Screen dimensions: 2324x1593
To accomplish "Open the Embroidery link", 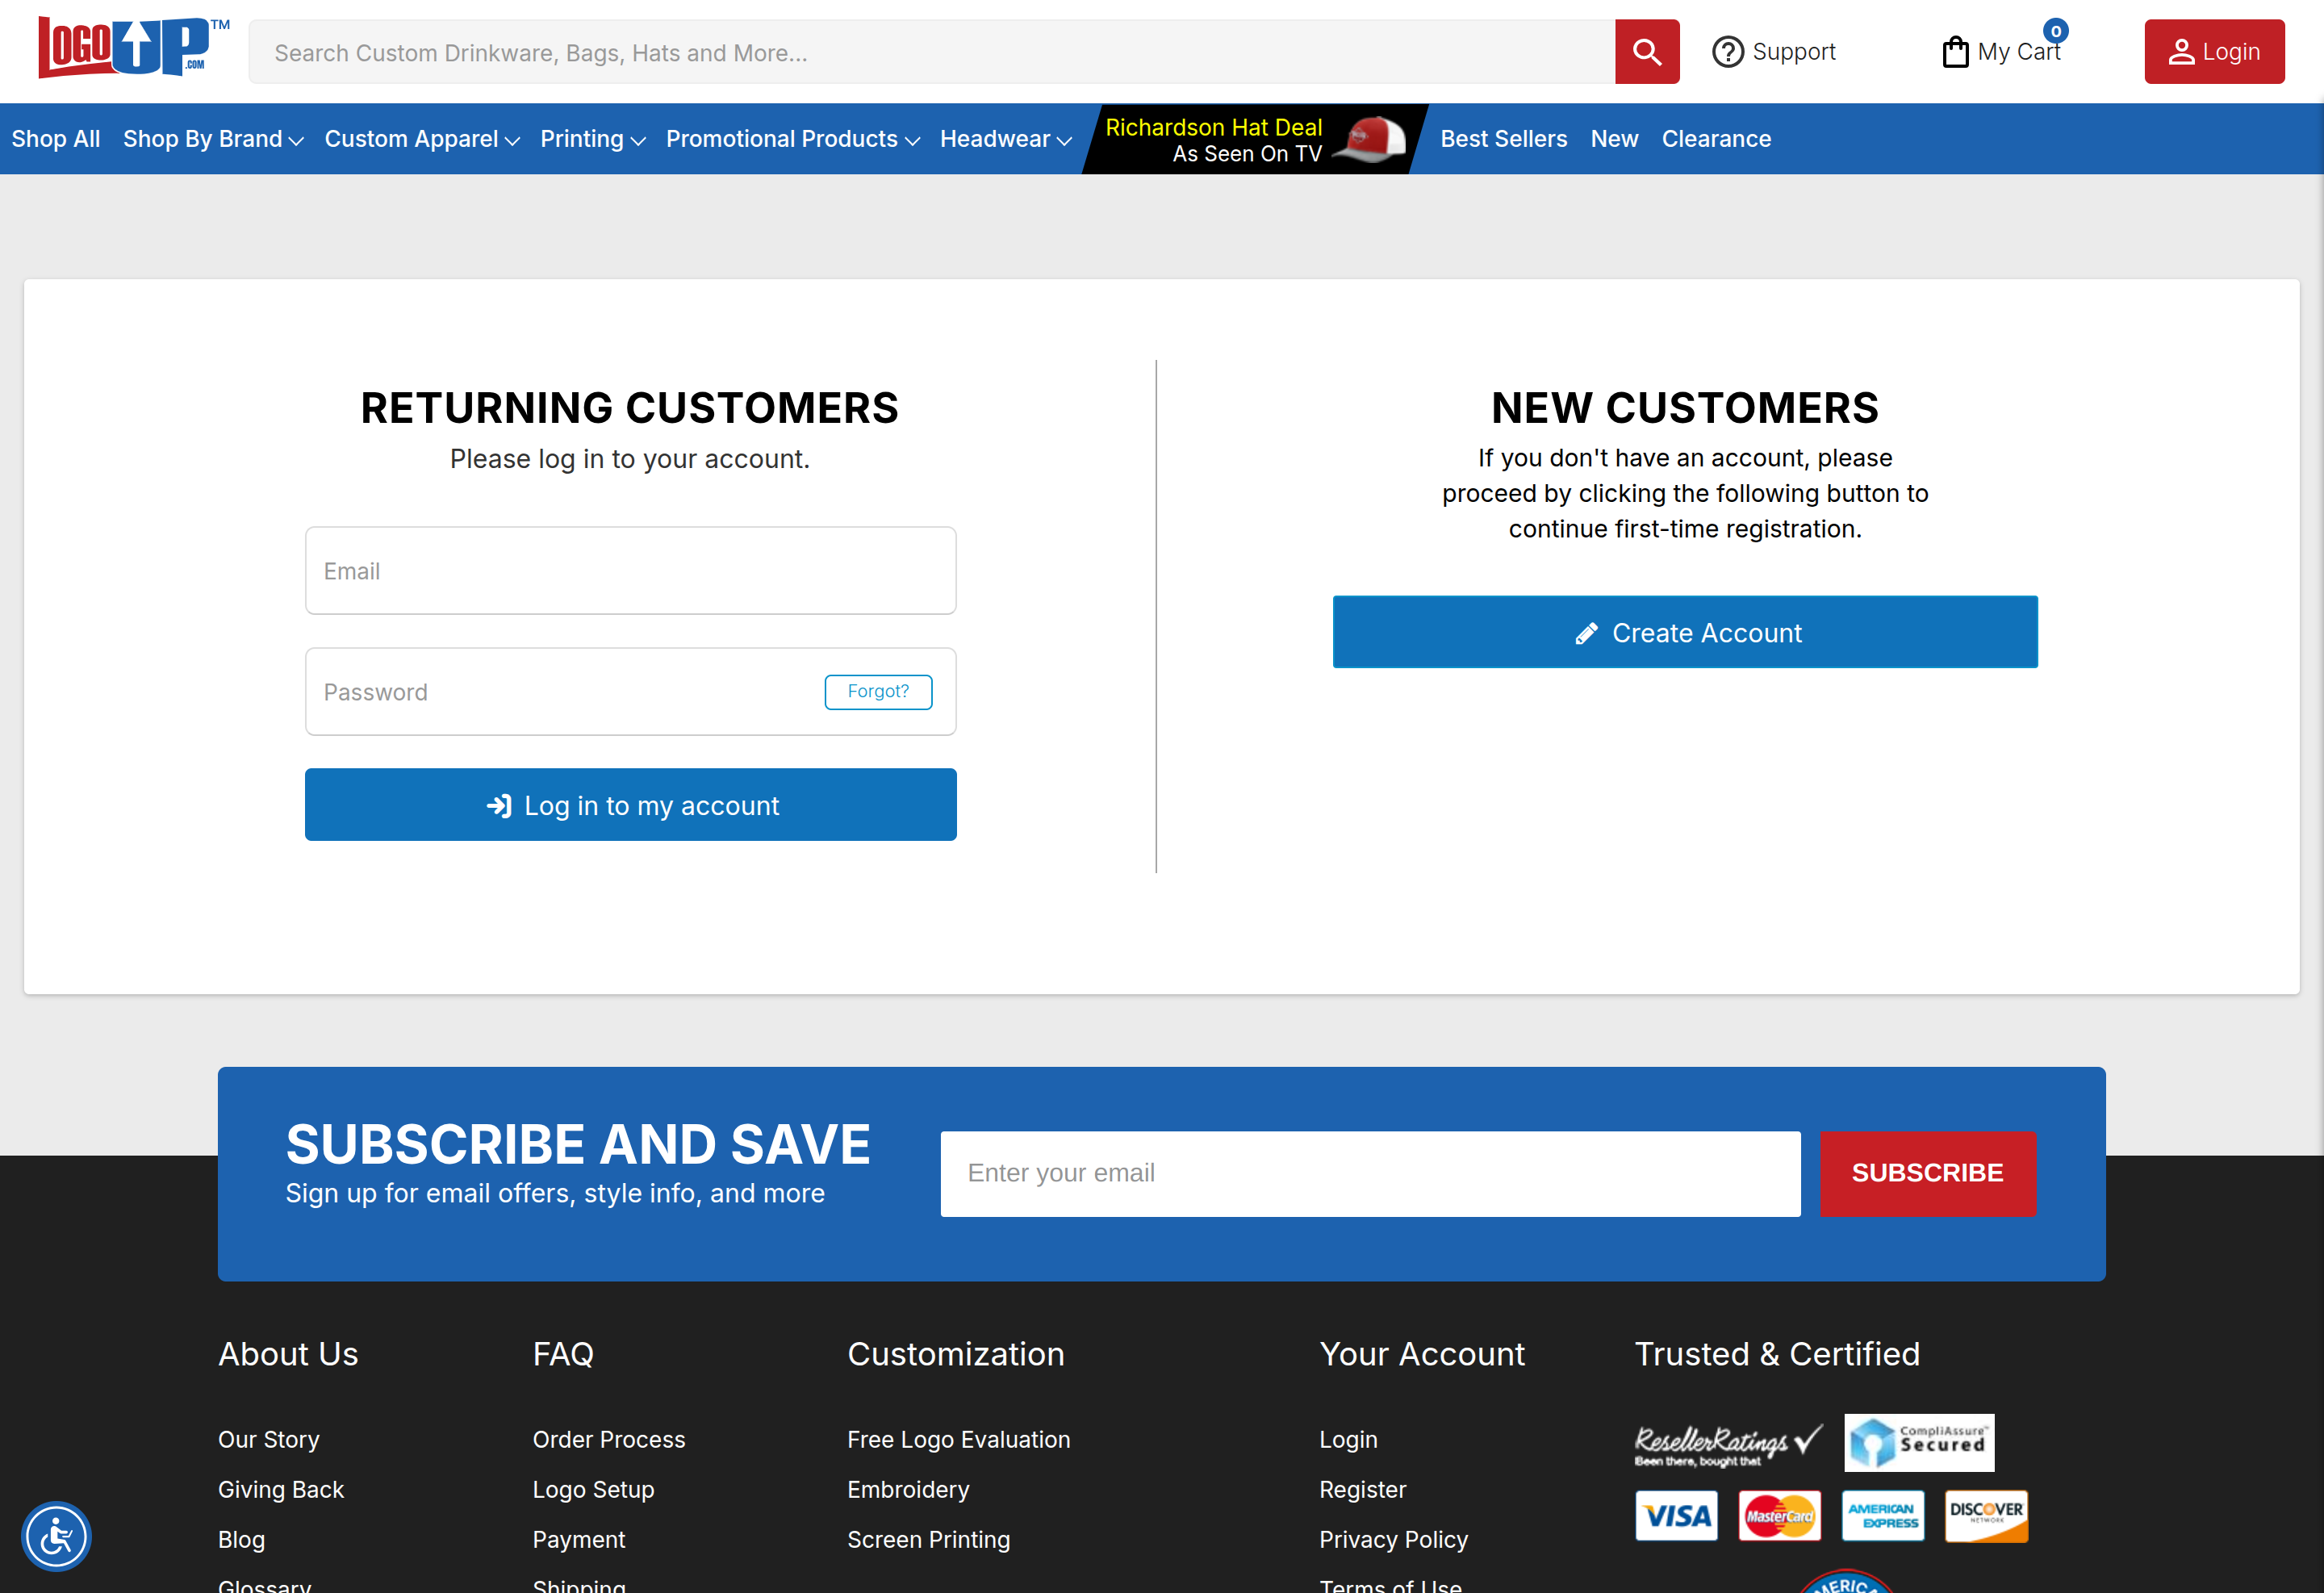I will click(908, 1489).
